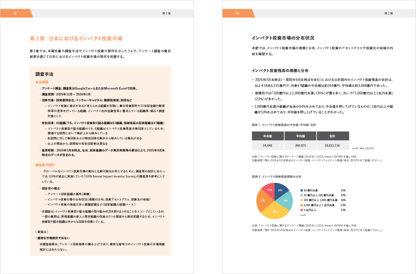Viewport: 416px width, 274px height.
Task: Click the 〈留意点〉 note label
Action: tap(42, 232)
